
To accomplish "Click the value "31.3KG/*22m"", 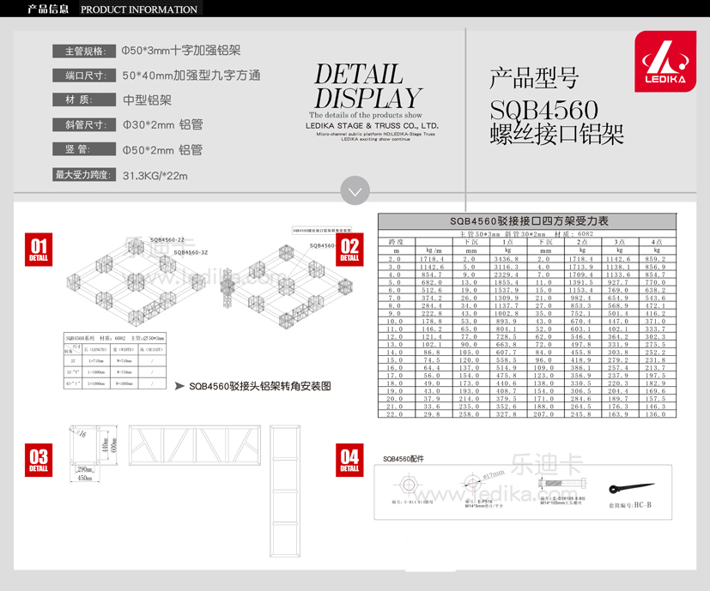I will (155, 176).
